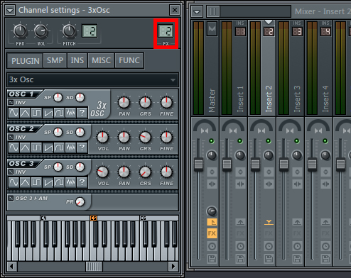The image size is (351, 278).
Task: Click the Master track FX enable icon
Action: [212, 233]
